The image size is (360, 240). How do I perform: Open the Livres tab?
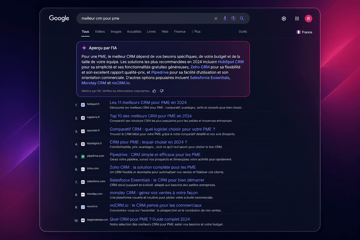(151, 31)
